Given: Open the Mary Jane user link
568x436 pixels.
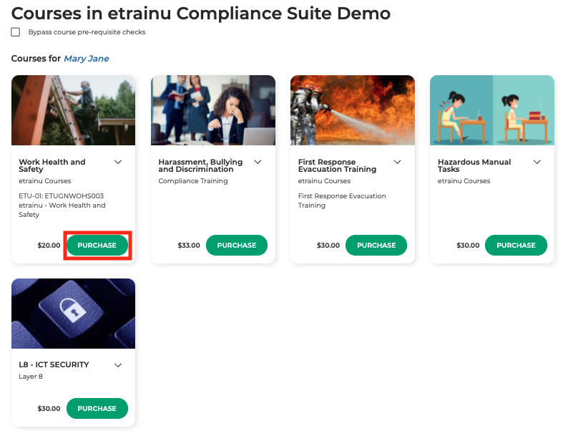Looking at the screenshot, I should click(87, 59).
